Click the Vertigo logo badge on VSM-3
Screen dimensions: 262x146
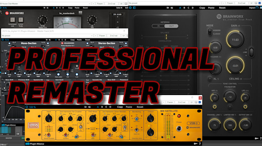click(x=33, y=125)
